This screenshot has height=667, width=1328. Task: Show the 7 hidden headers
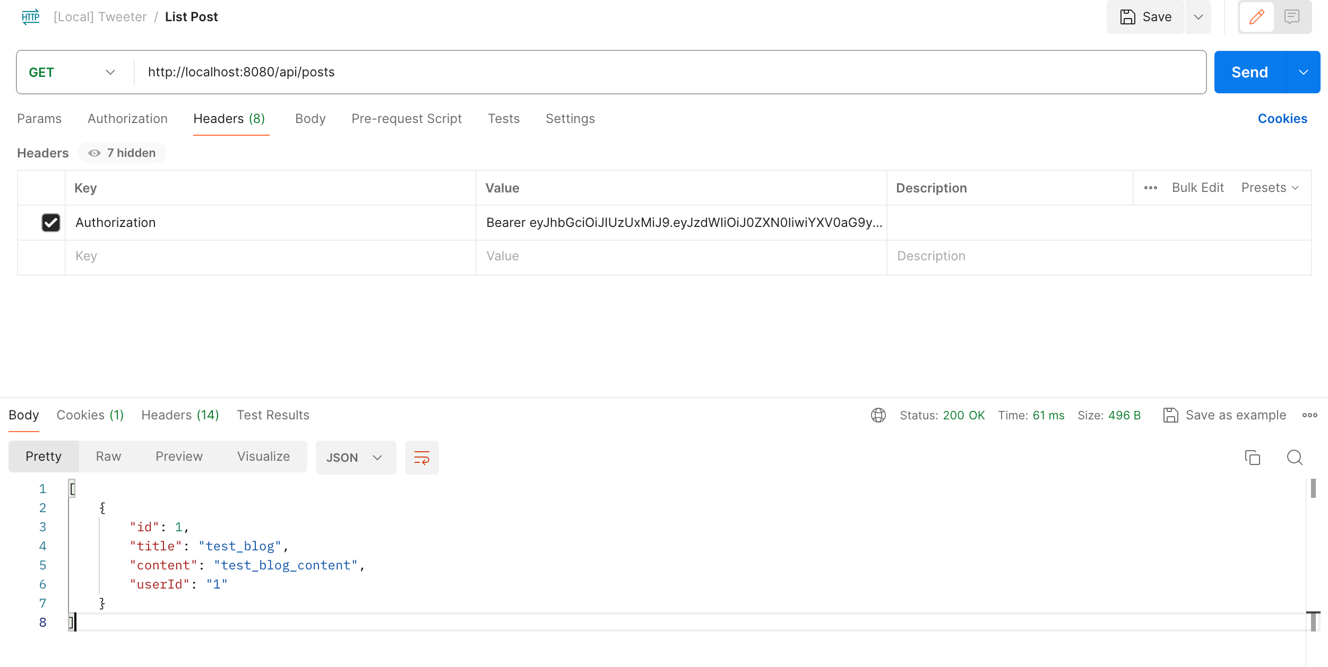click(x=122, y=153)
